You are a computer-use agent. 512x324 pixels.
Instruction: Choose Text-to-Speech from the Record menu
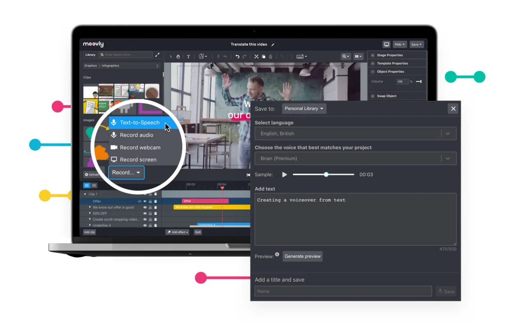coord(139,123)
